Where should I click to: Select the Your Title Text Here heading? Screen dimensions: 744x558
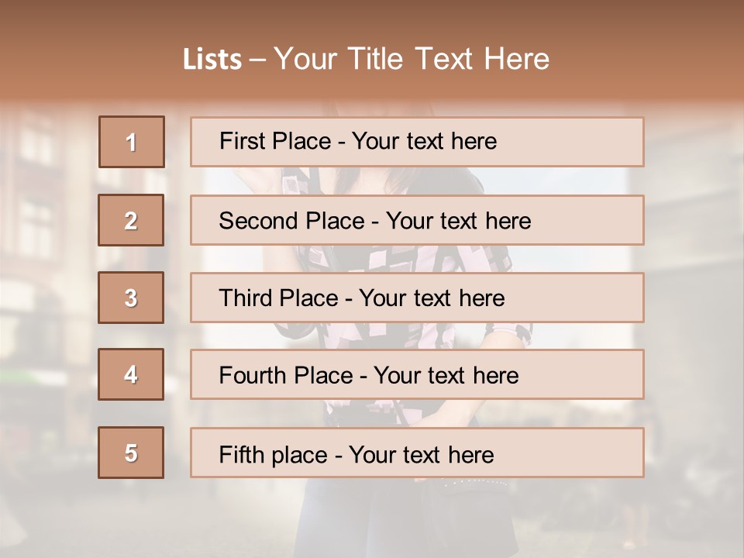pos(412,59)
